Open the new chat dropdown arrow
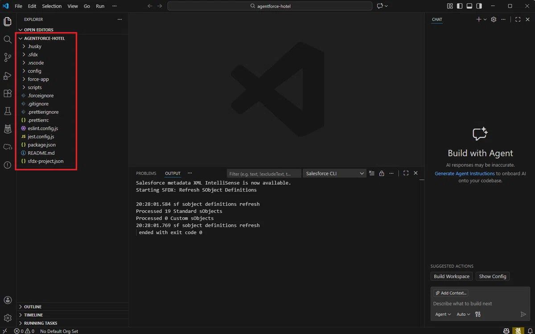The height and width of the screenshot is (334, 535). click(485, 20)
